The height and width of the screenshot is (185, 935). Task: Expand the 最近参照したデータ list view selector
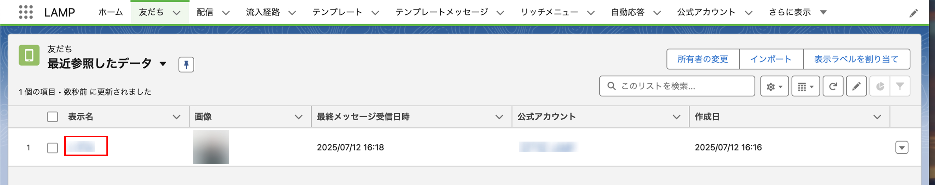tap(163, 64)
